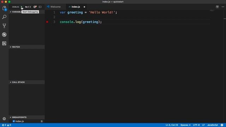Click the 'Hello World!' string in code
This screenshot has height=127, width=226.
pos(102,12)
